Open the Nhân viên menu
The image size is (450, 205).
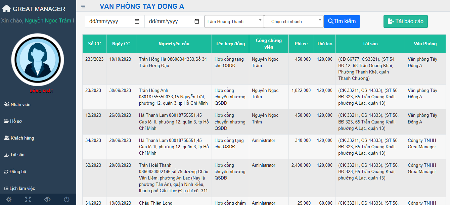(x=20, y=104)
